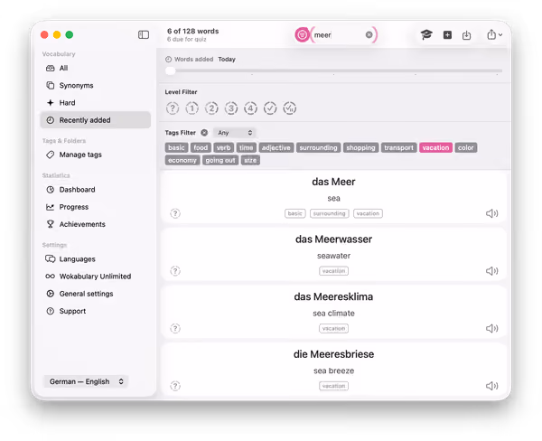Toggle level 1 filter
Viewport: 542px width, 441px height.
192,108
